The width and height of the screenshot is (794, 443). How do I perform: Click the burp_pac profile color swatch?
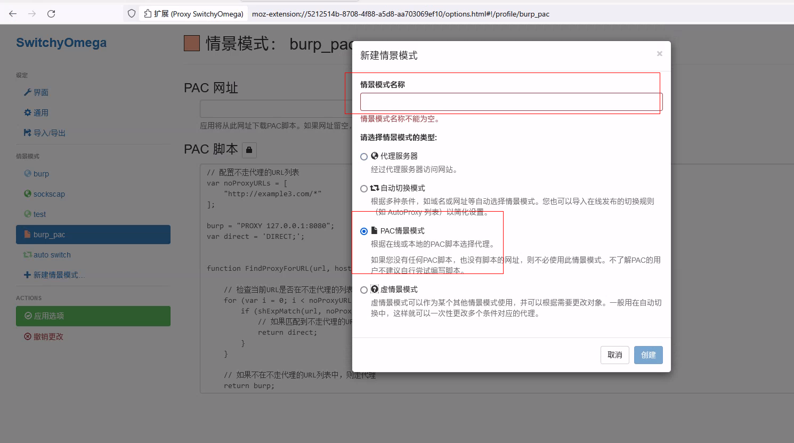click(192, 43)
